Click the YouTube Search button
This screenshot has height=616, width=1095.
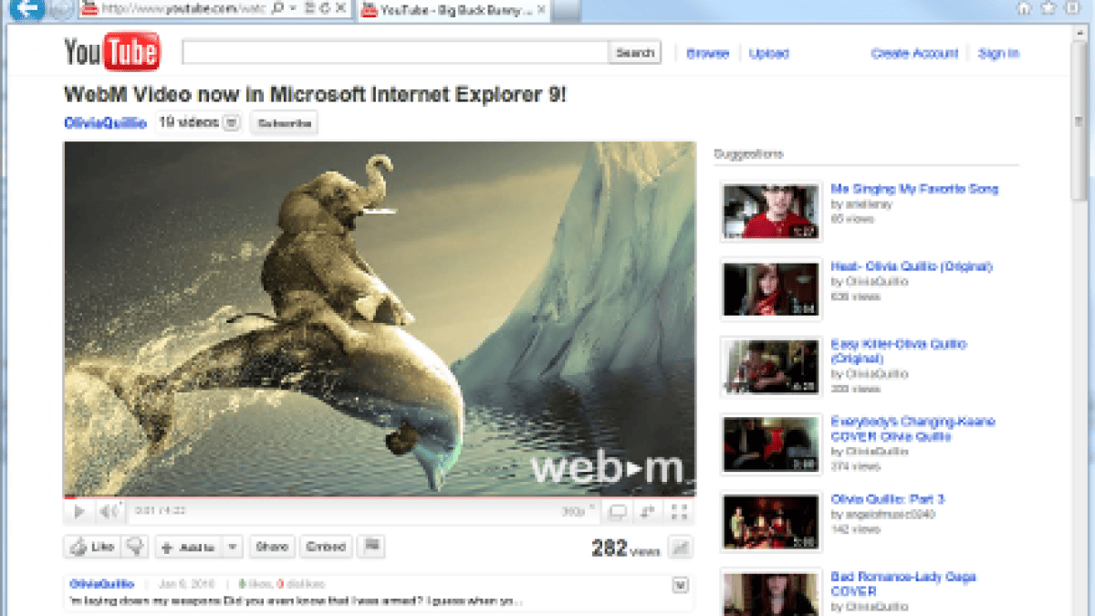[634, 53]
